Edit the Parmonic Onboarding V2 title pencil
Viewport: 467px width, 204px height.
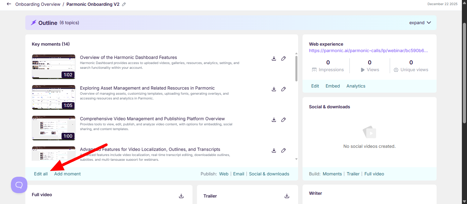[124, 4]
